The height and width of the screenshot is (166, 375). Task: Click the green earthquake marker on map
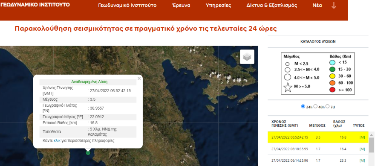(88, 152)
